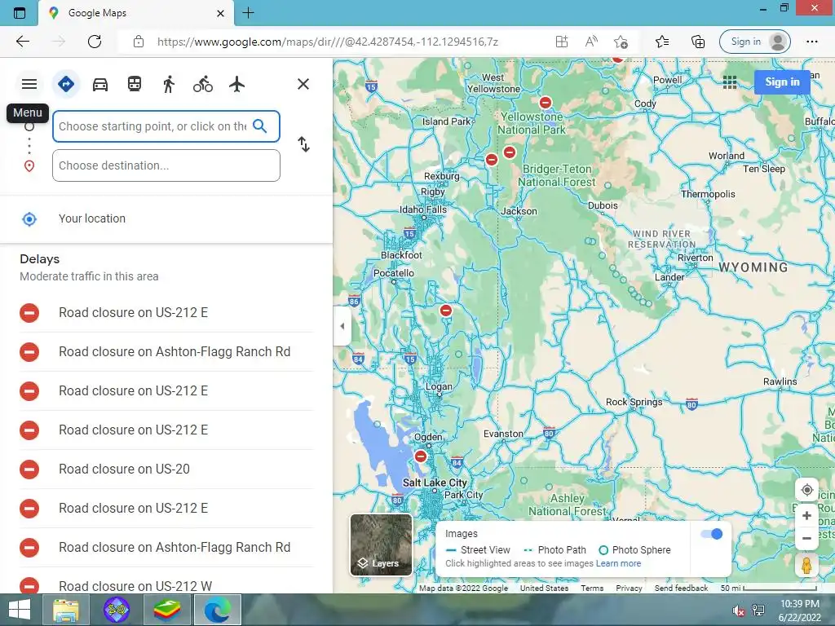Image resolution: width=835 pixels, height=626 pixels.
Task: Reverse starting point and destination
Action: pos(303,144)
